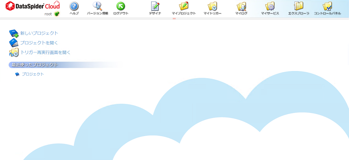This screenshot has width=349, height=160.
Task: Open マイサービス (My Services) gear folder icon
Action: pyautogui.click(x=270, y=6)
